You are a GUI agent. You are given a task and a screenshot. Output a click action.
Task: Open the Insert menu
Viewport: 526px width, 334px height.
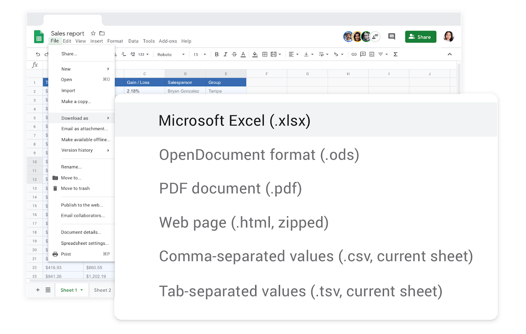(x=97, y=41)
